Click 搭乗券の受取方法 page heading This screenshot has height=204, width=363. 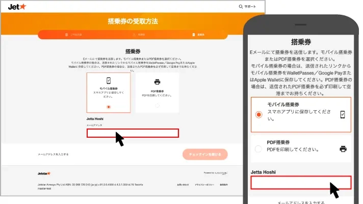pyautogui.click(x=133, y=21)
